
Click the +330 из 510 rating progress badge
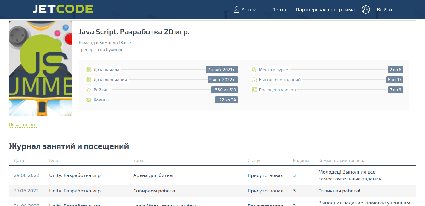coord(225,89)
